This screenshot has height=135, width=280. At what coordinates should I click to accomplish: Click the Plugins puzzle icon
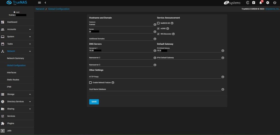(3, 123)
